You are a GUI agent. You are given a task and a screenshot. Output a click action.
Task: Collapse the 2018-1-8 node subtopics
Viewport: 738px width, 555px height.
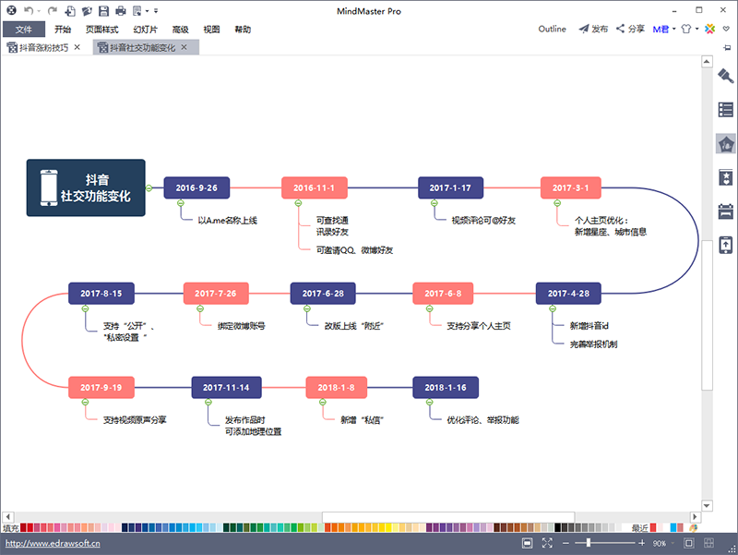coord(323,403)
